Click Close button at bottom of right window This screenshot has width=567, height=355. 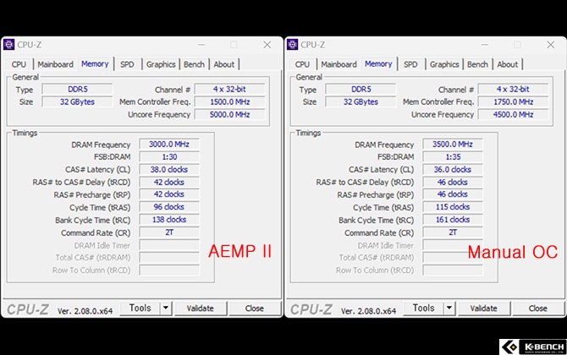[x=538, y=308]
